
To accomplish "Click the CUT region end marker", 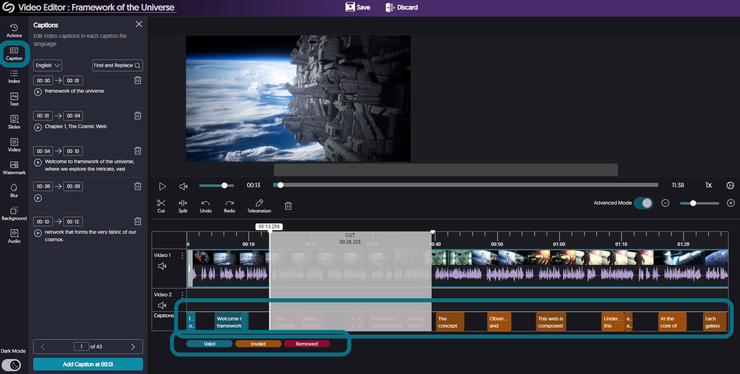I will (433, 233).
